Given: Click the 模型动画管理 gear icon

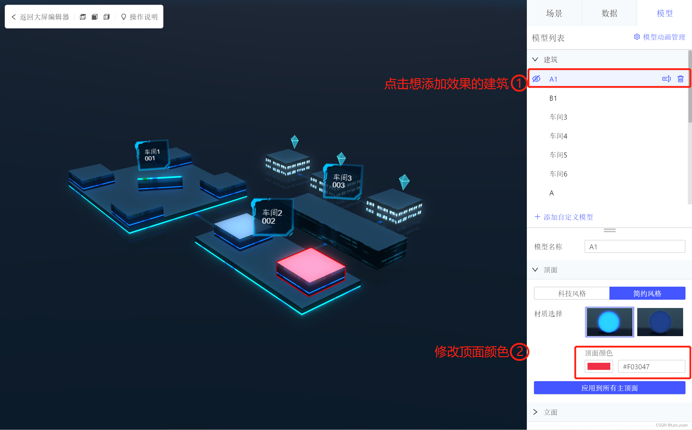Looking at the screenshot, I should 637,37.
